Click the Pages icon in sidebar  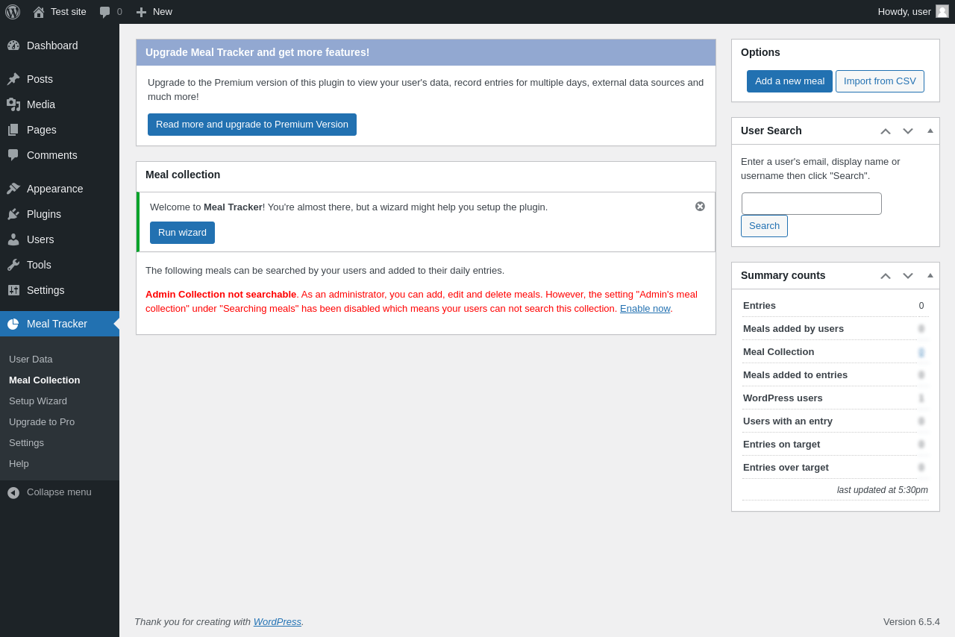13,130
